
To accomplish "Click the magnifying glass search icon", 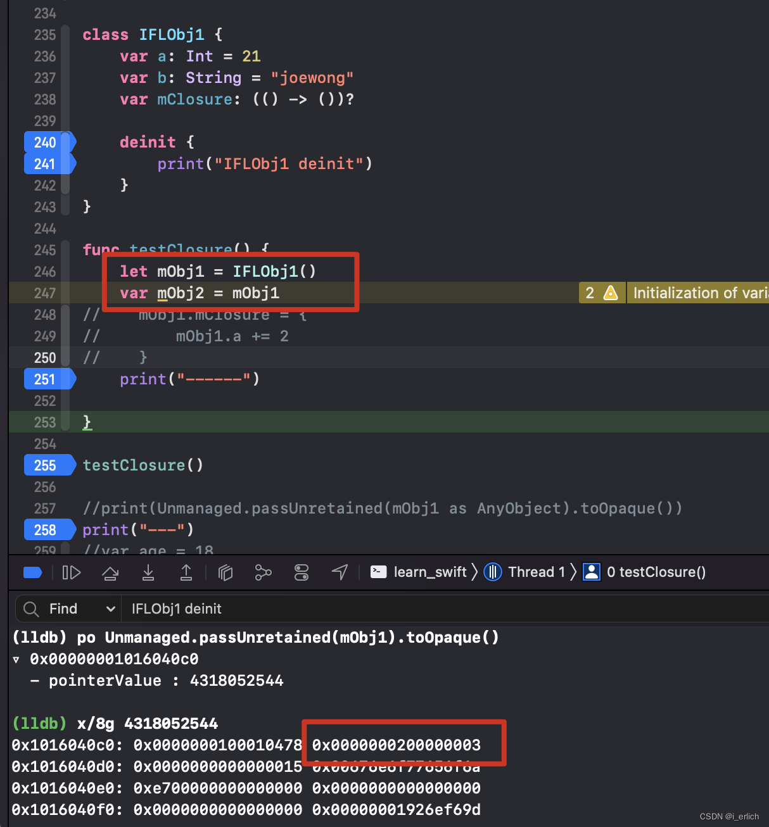I will (x=30, y=609).
